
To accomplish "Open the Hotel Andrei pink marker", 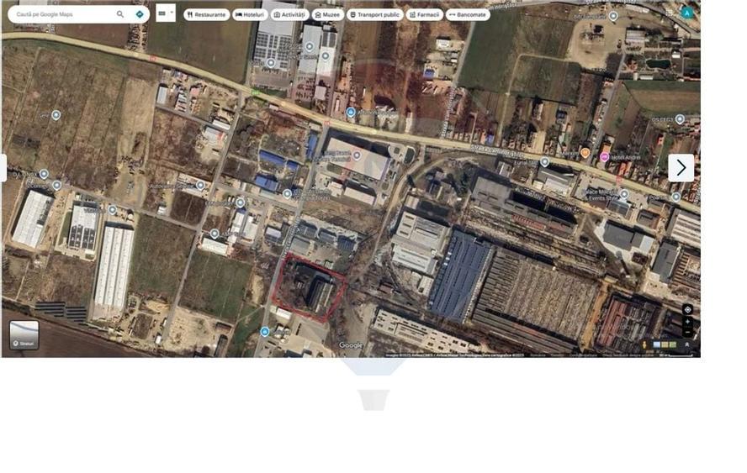I will point(605,156).
